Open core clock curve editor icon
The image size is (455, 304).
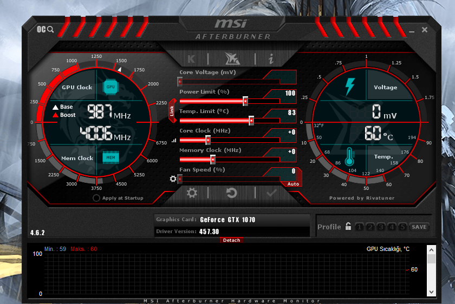[174, 141]
